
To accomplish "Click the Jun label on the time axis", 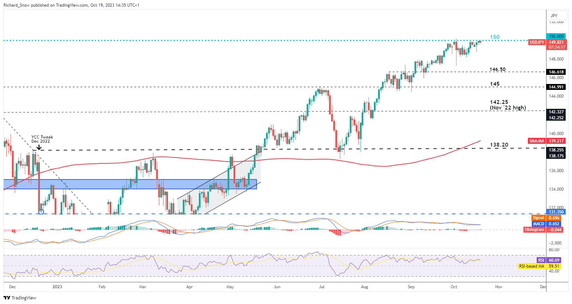I will 277,287.
